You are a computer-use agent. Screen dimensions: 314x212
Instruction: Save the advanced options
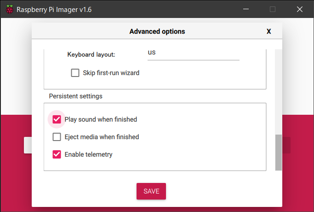(151, 191)
